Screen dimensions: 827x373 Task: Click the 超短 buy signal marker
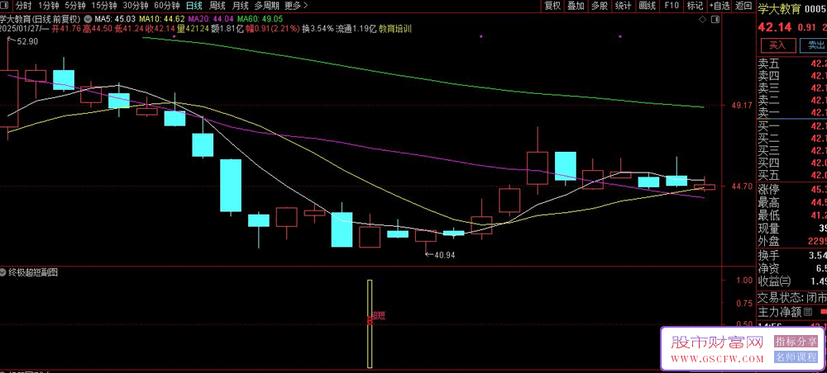[378, 316]
